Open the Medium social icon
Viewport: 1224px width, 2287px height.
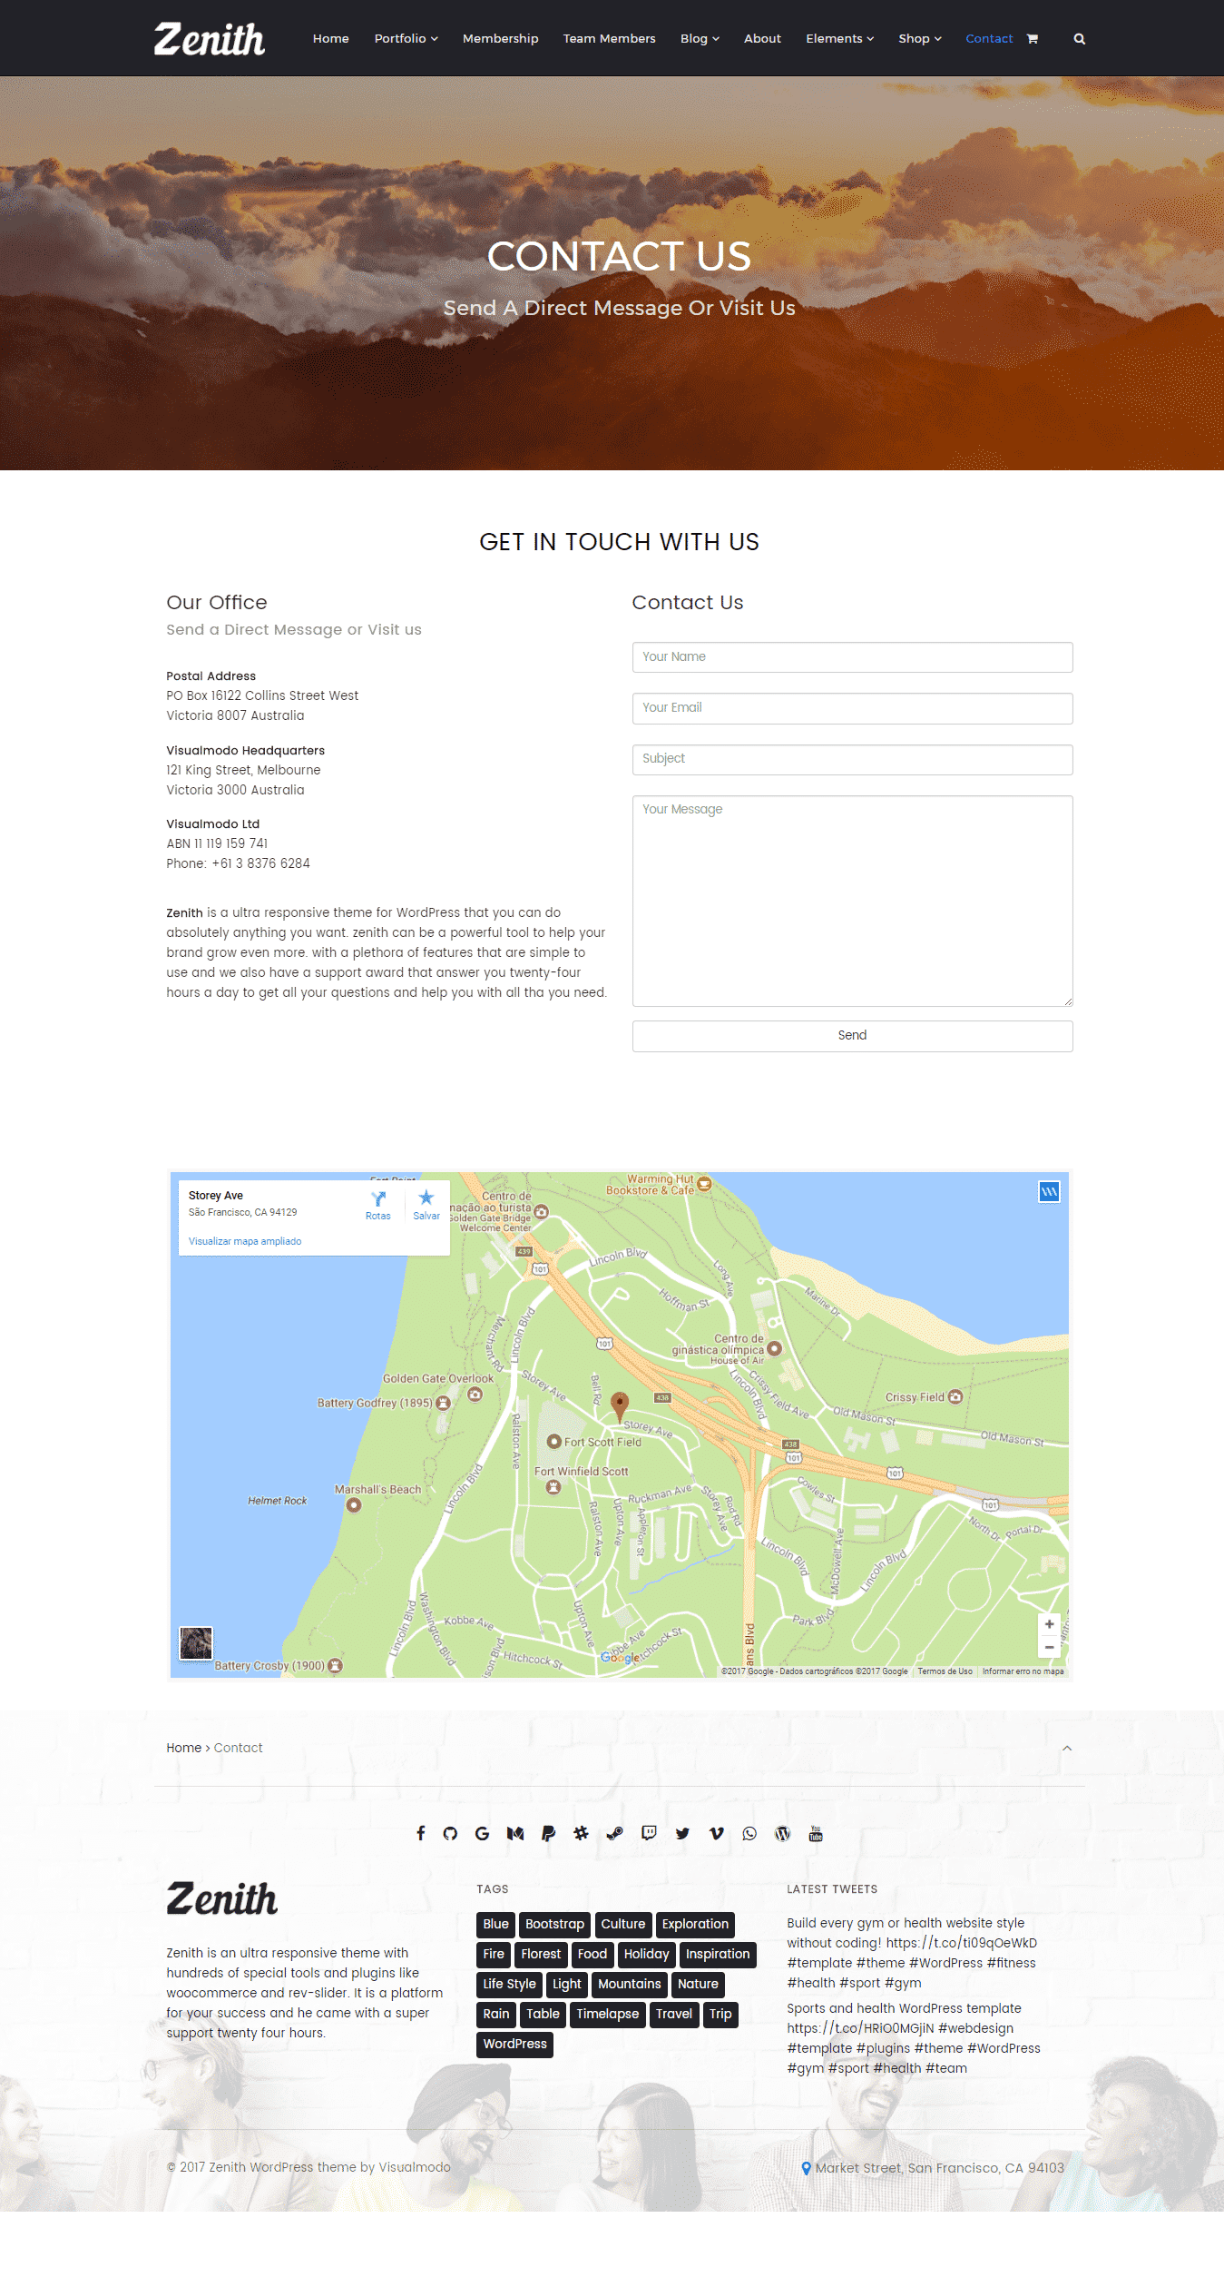click(515, 1833)
